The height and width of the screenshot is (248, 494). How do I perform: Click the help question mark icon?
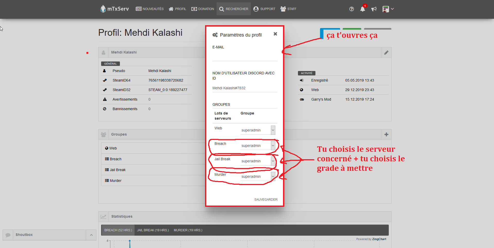tap(351, 9)
